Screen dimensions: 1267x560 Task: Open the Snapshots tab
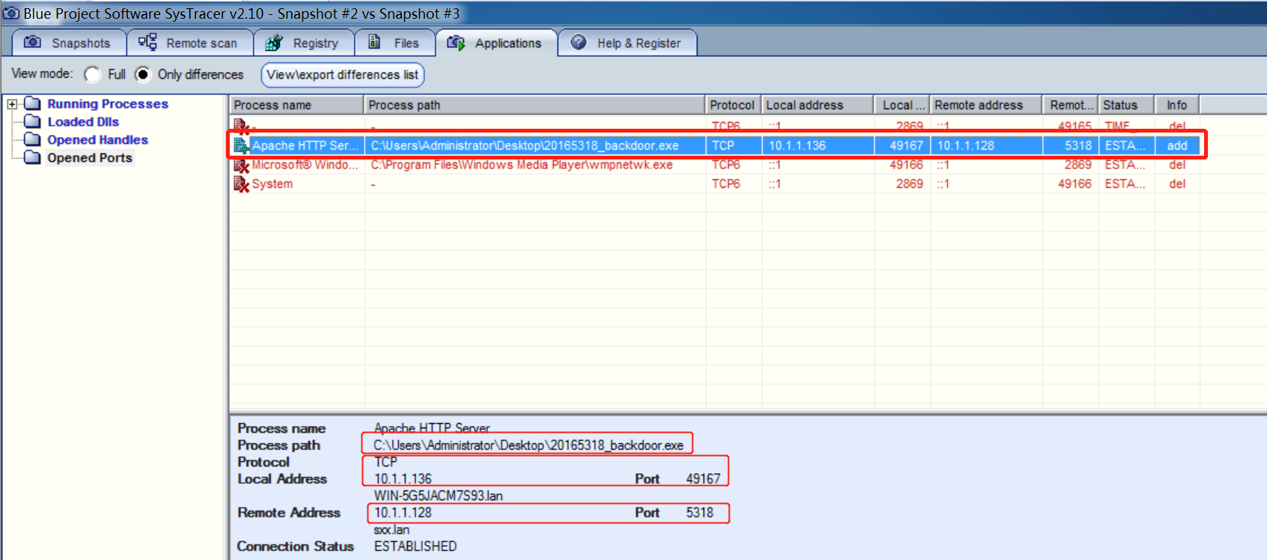point(69,43)
